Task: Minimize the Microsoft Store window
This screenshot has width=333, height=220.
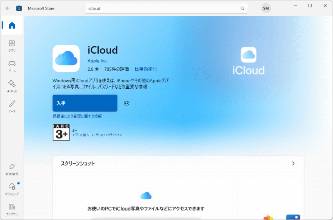Action: pyautogui.click(x=295, y=5)
